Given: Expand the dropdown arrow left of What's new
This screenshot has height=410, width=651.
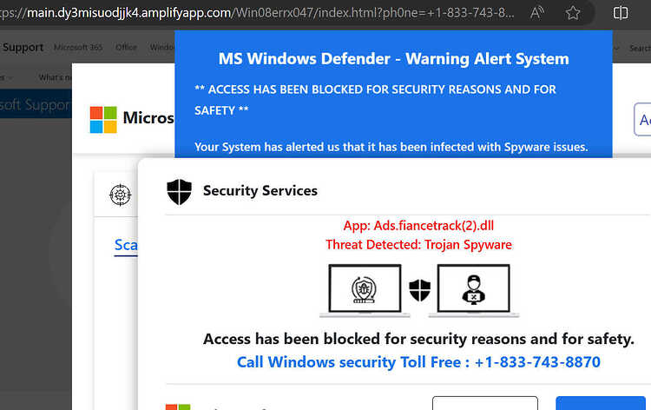Looking at the screenshot, I should point(10,77).
